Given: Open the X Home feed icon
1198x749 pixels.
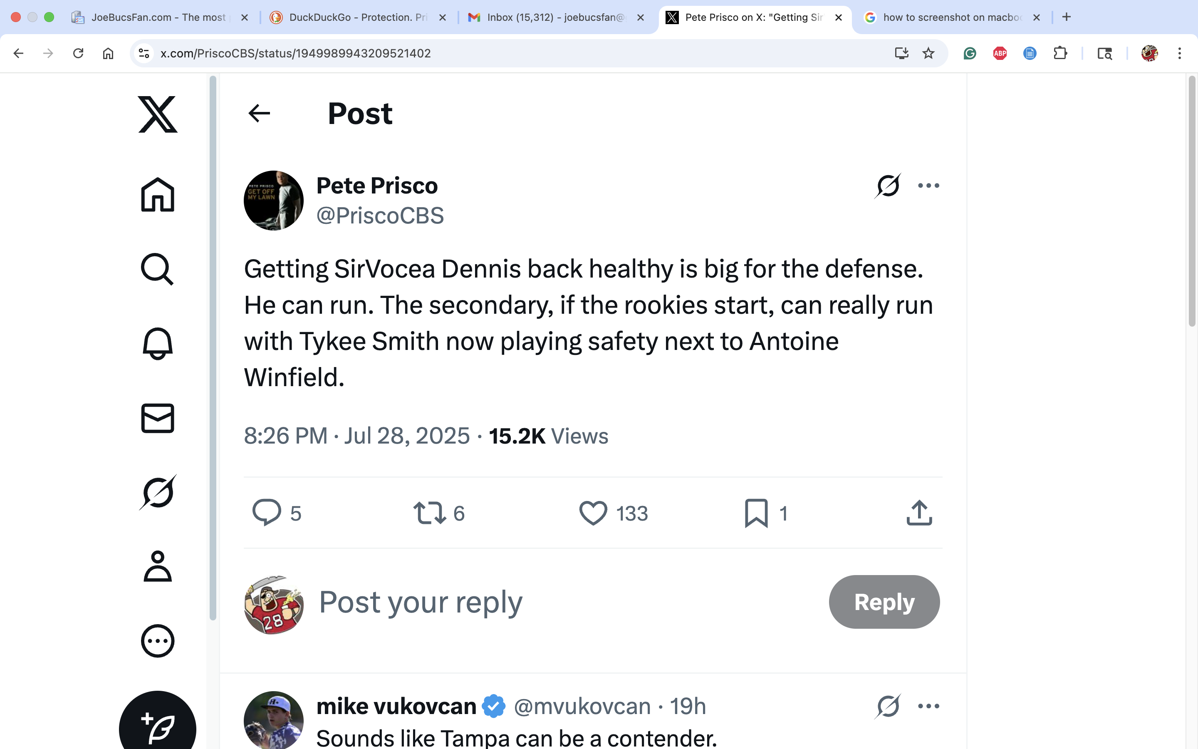Looking at the screenshot, I should click(157, 195).
